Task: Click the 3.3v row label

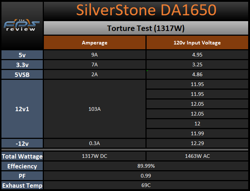Action: 22,65
